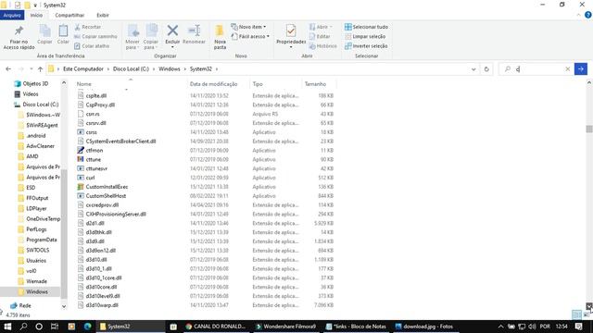The width and height of the screenshot is (593, 333).
Task: Click the file list scrollbar thumb
Action: pyautogui.click(x=589, y=129)
